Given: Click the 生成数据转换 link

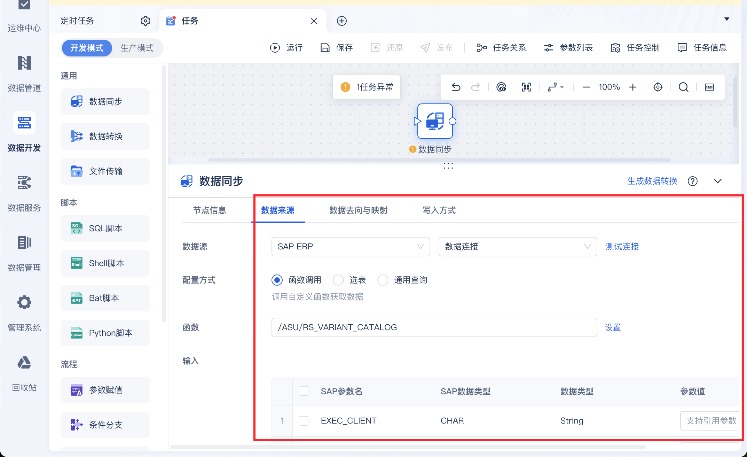Looking at the screenshot, I should click(652, 181).
